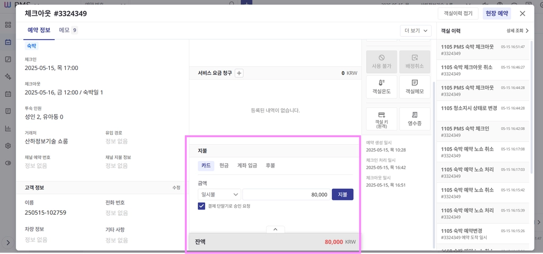Open 상세 조회 in 객실 이력 header
Screen dimensions: 543x254
518,31
